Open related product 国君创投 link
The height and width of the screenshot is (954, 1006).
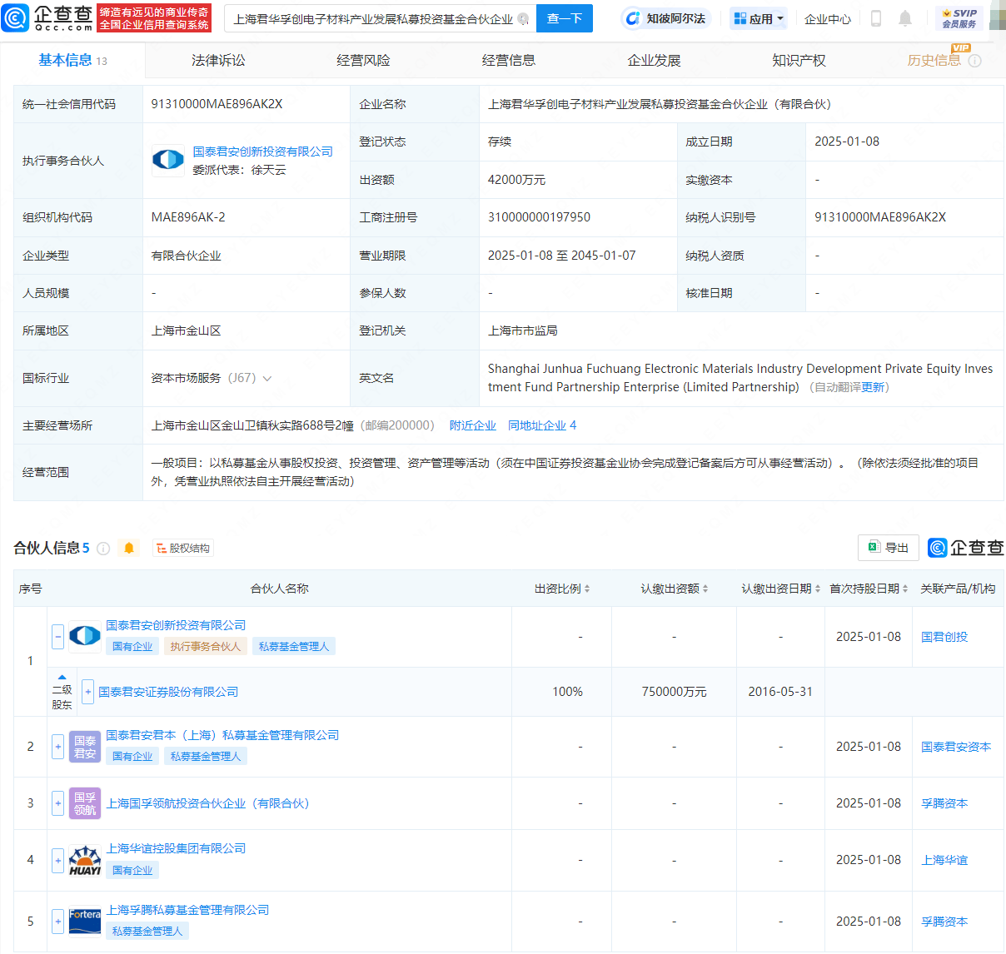[x=944, y=637]
